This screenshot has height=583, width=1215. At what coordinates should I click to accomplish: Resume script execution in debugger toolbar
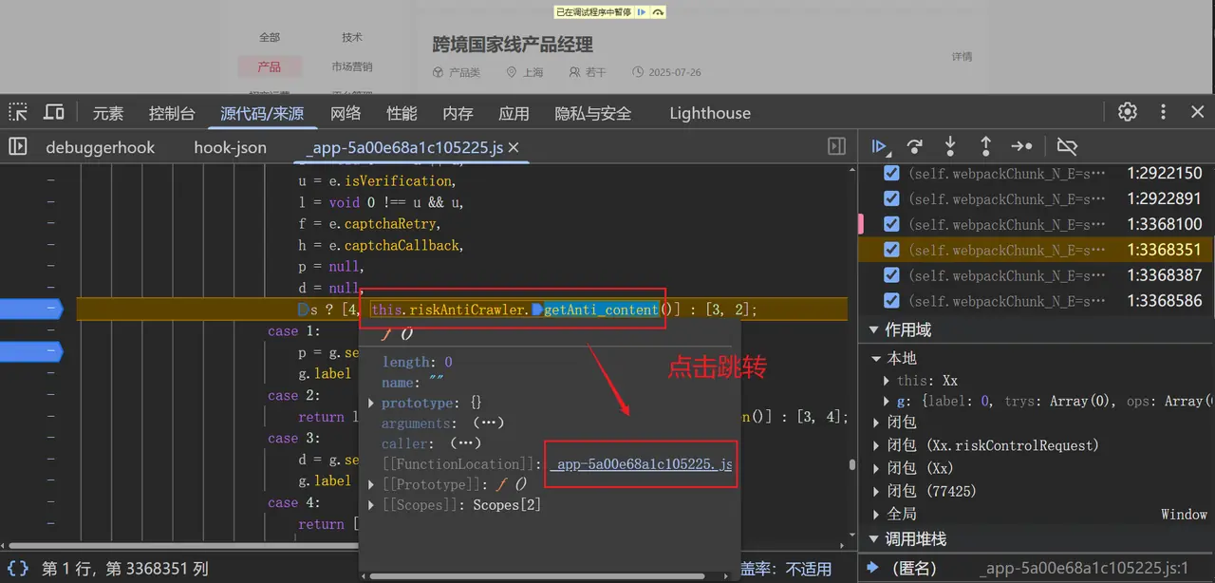pos(880,146)
